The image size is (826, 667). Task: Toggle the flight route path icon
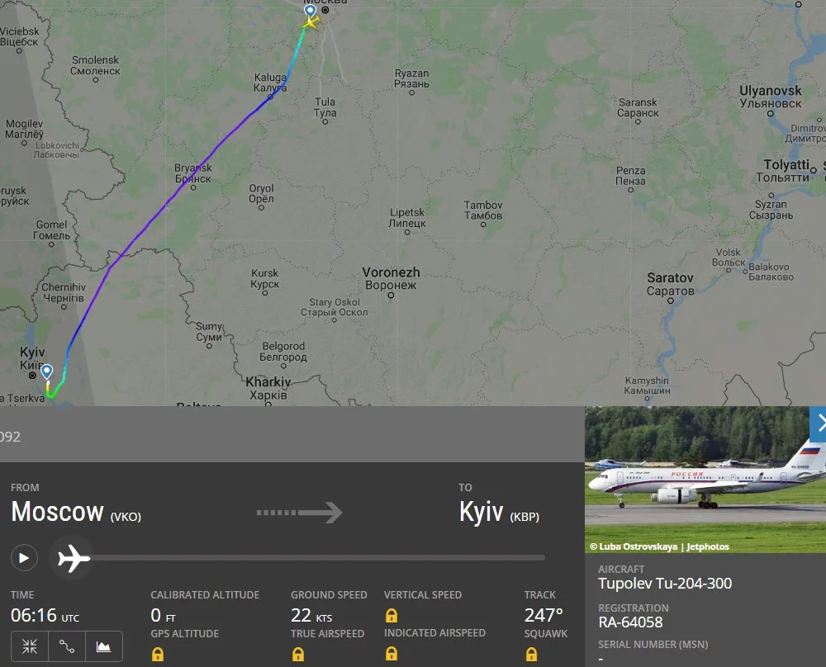tap(66, 646)
